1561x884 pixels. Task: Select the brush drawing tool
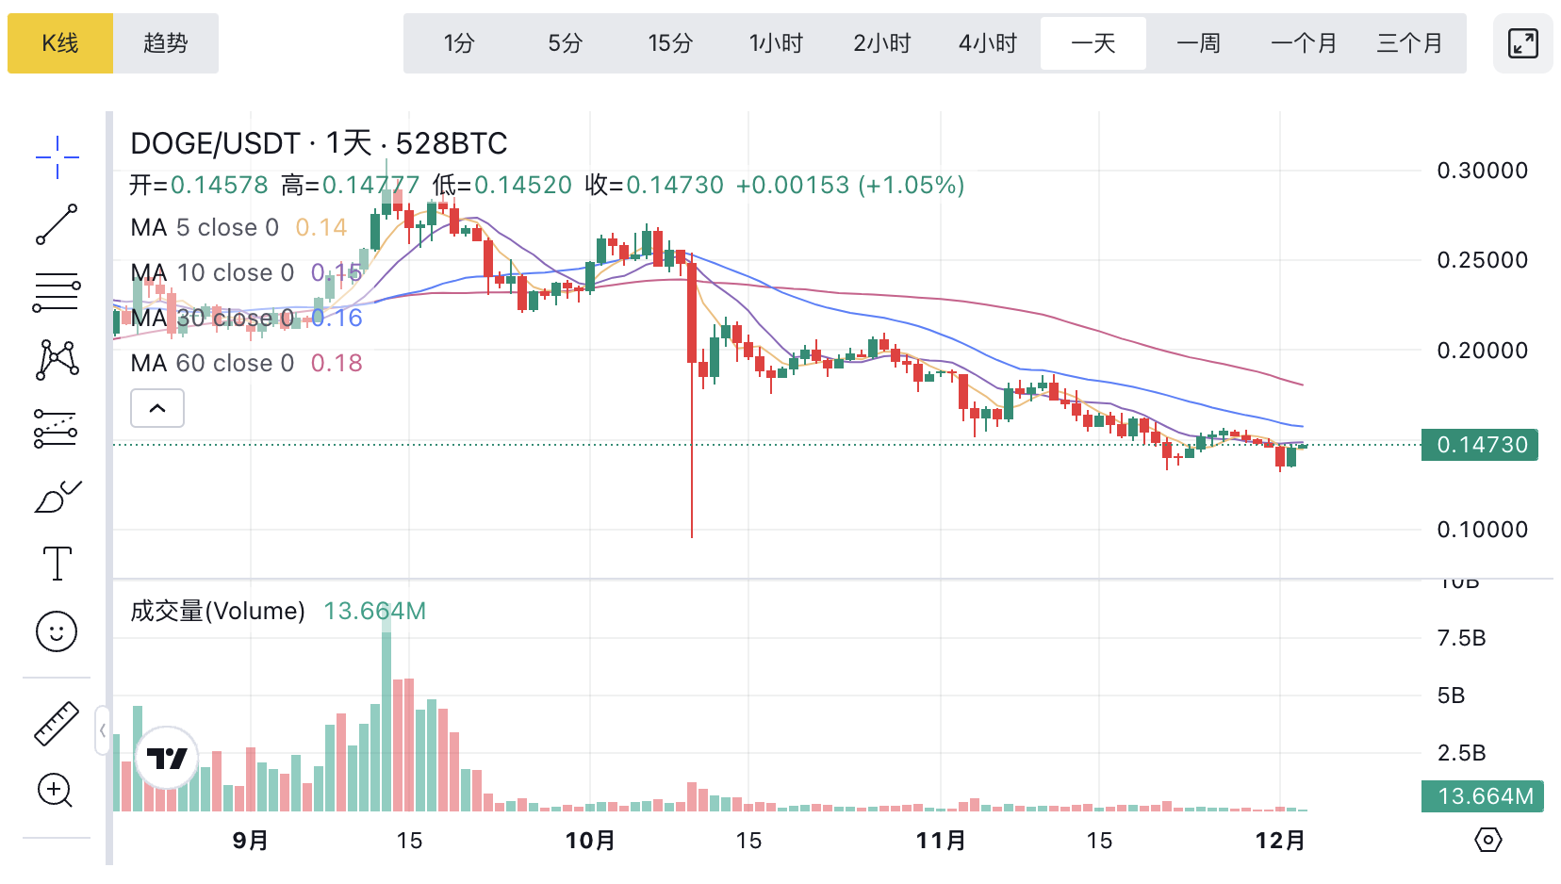[57, 497]
